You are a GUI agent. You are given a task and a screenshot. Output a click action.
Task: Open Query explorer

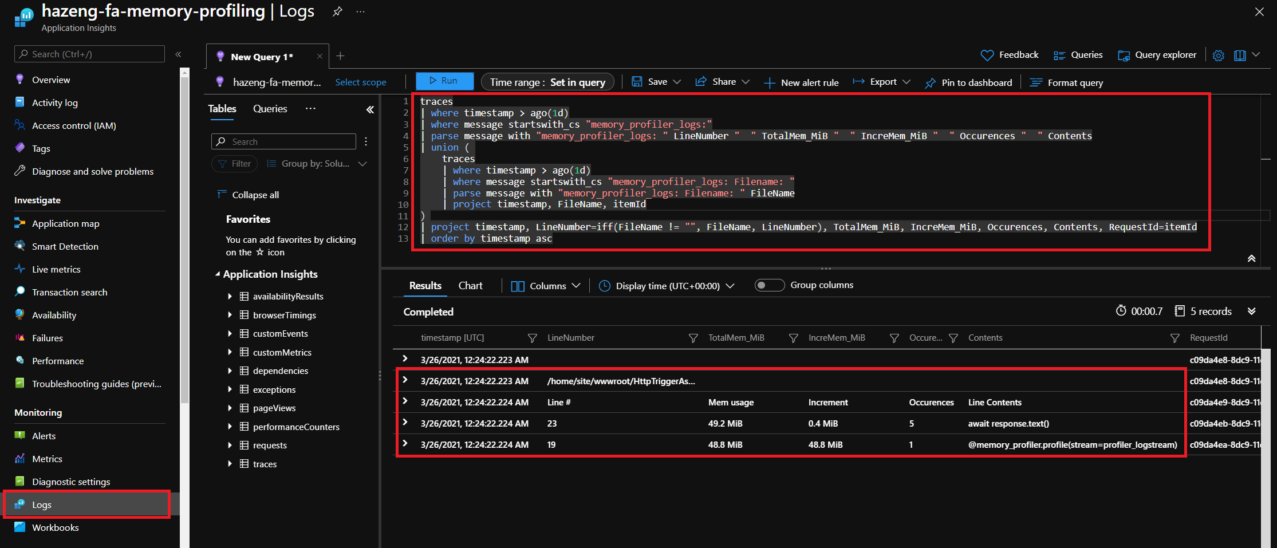(1157, 54)
